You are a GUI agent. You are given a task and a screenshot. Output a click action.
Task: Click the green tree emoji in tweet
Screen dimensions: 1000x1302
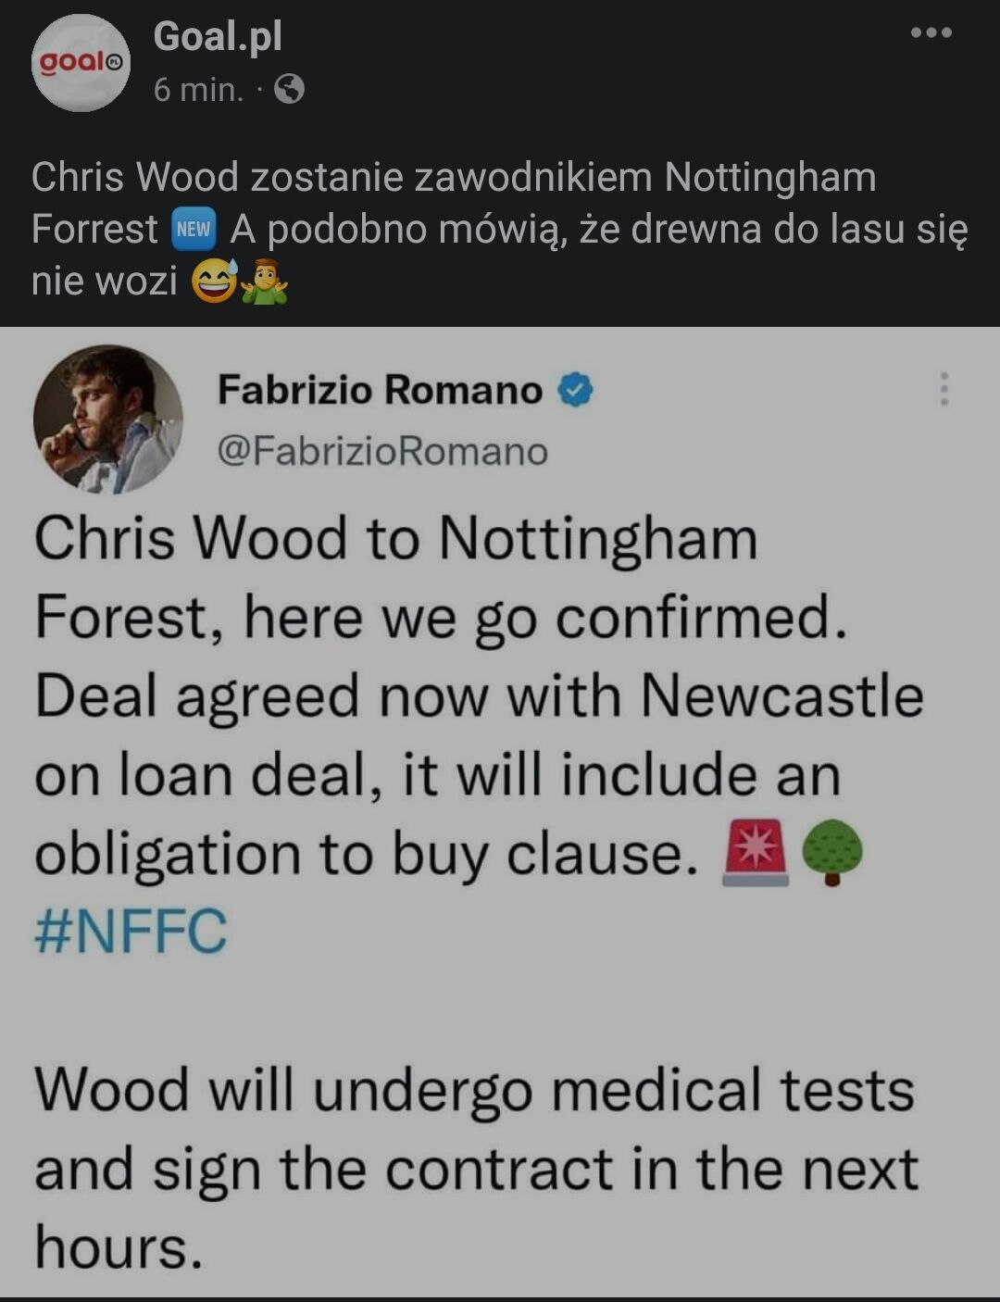(x=831, y=855)
